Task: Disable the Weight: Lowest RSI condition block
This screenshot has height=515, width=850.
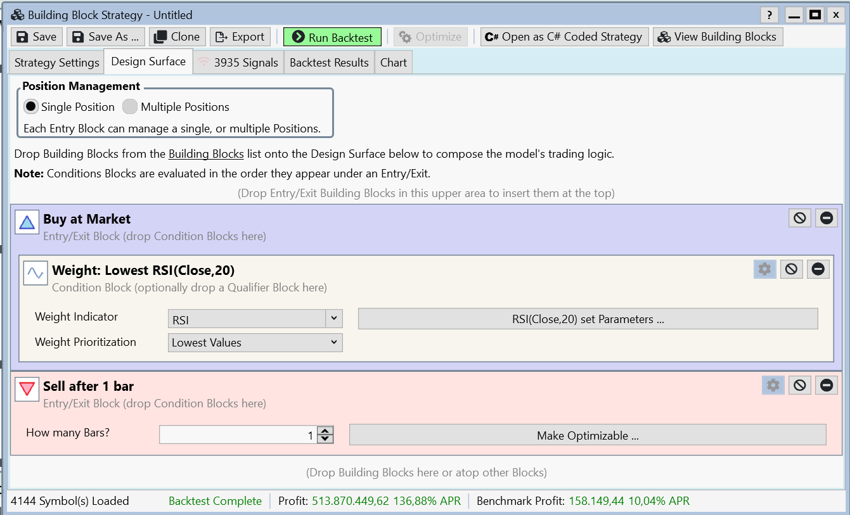Action: tap(791, 269)
